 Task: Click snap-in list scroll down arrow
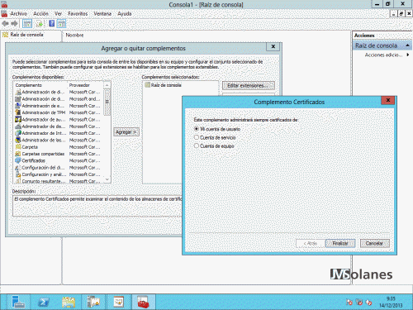coord(107,179)
